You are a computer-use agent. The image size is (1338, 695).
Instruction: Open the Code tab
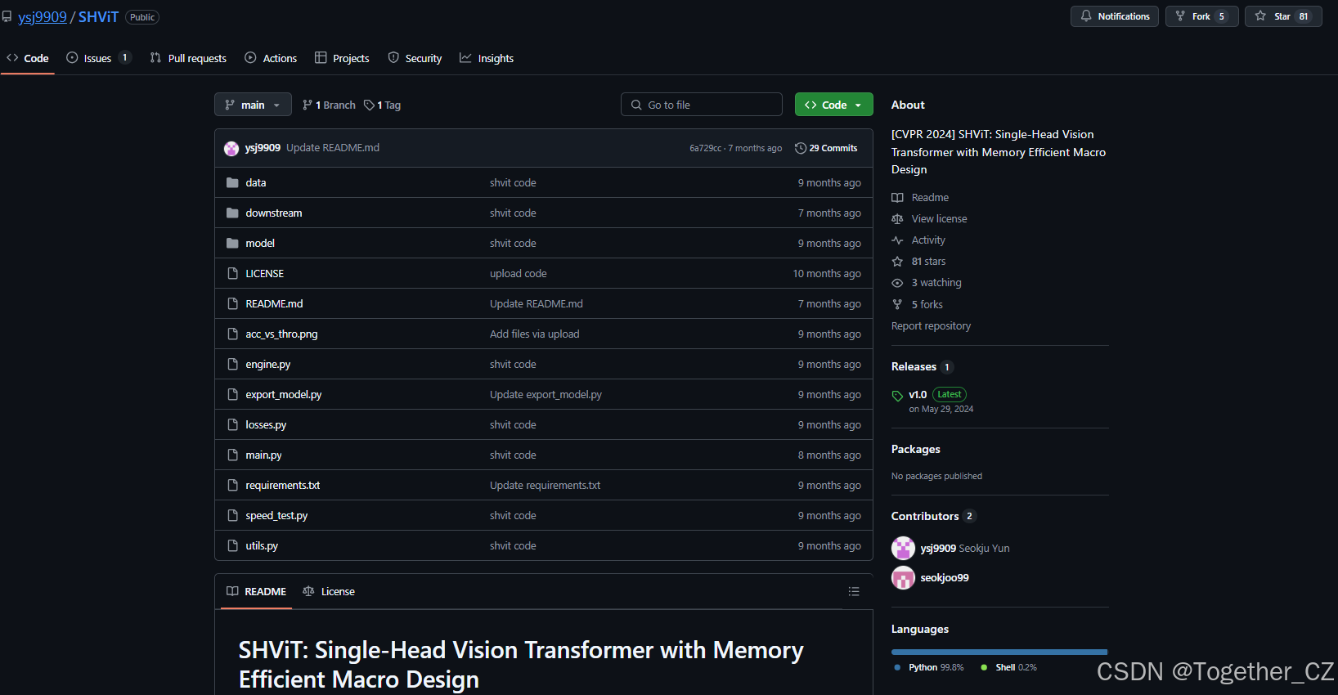28,58
